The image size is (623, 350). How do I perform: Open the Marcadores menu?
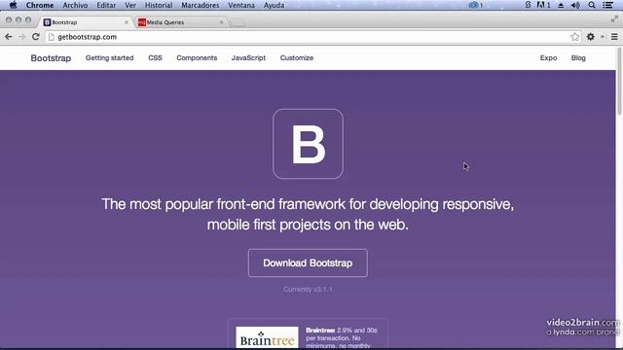point(201,5)
